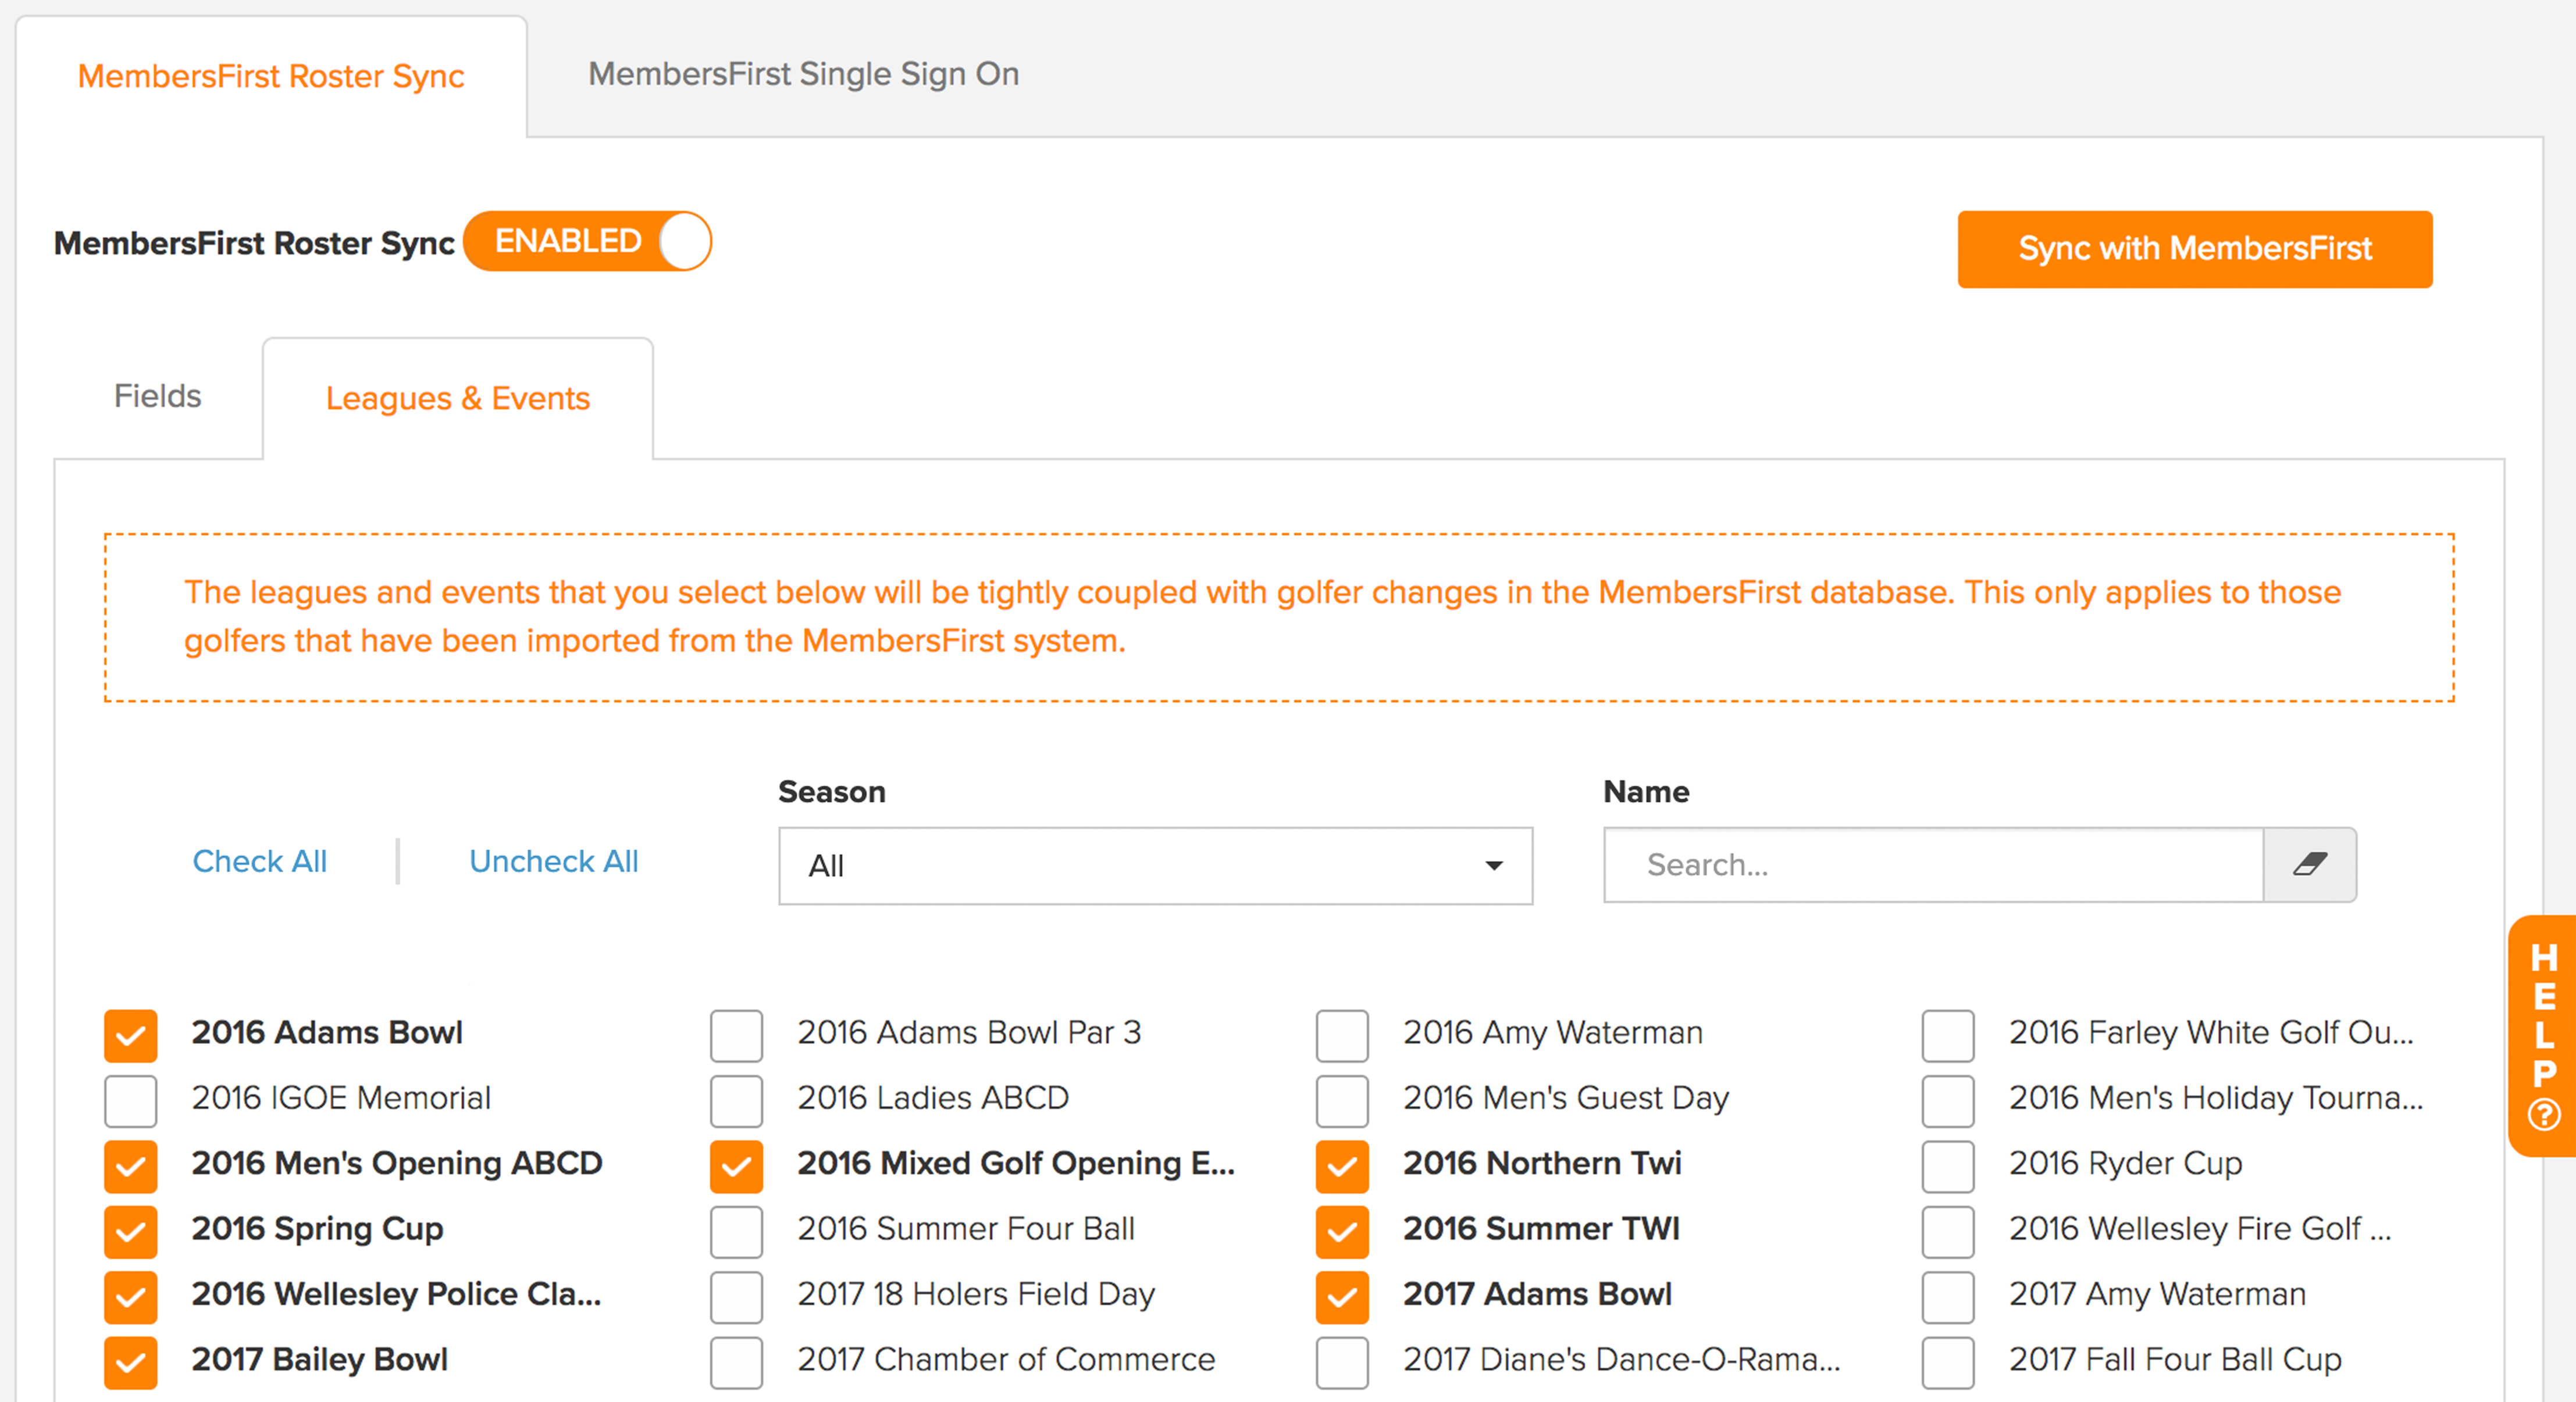Click the 2016 Summer Four Ball label
Image resolution: width=2576 pixels, height=1402 pixels.
click(x=966, y=1228)
